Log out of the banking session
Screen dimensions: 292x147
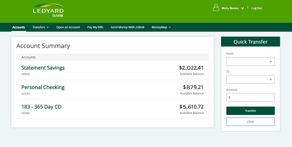[256, 8]
